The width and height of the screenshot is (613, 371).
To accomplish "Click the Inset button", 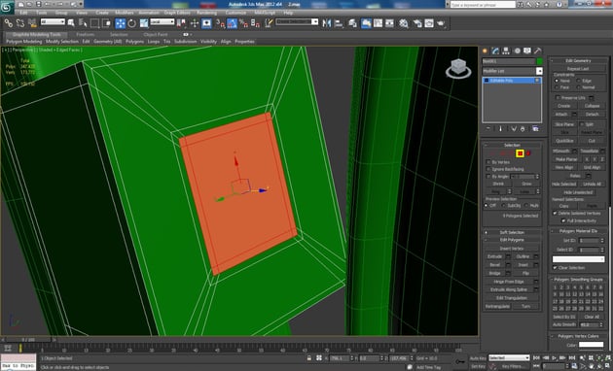I will coord(523,264).
